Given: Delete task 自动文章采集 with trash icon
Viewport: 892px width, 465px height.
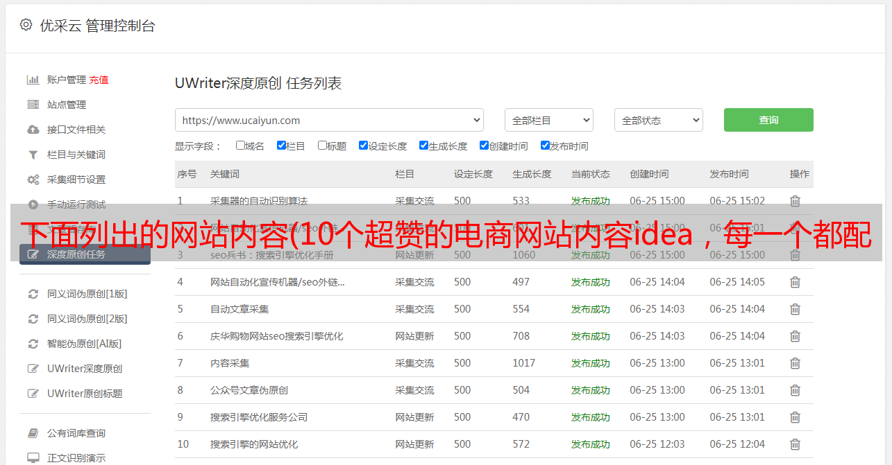Looking at the screenshot, I should [795, 309].
